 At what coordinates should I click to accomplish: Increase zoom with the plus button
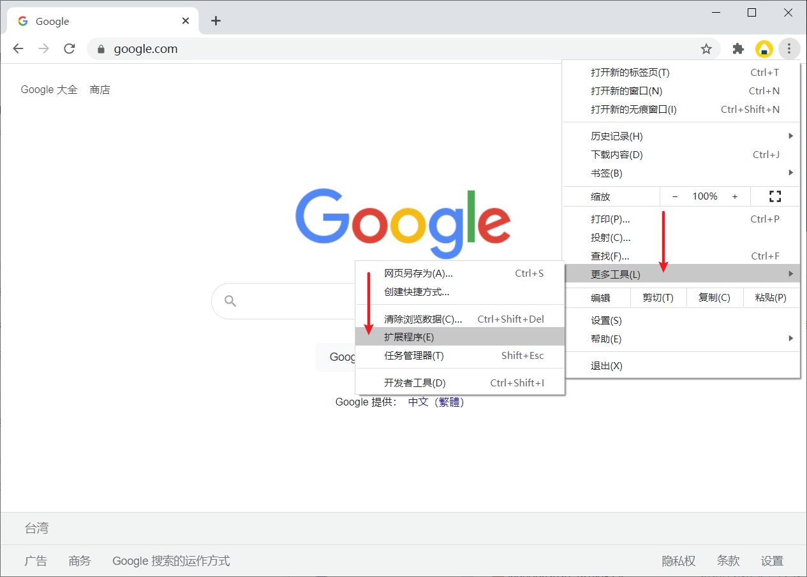coord(735,196)
